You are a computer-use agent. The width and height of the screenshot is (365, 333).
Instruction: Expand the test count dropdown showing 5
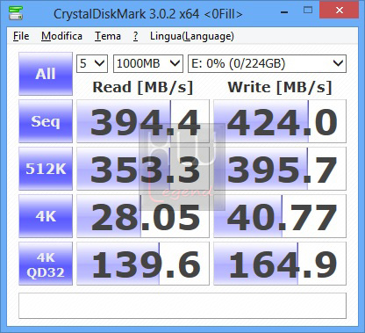92,63
